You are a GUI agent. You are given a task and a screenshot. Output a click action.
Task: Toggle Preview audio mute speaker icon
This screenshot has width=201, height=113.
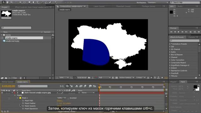pos(191,32)
